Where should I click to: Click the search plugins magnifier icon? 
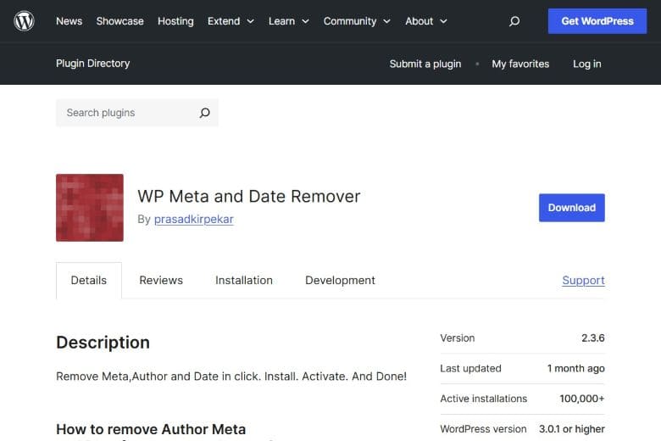point(204,113)
